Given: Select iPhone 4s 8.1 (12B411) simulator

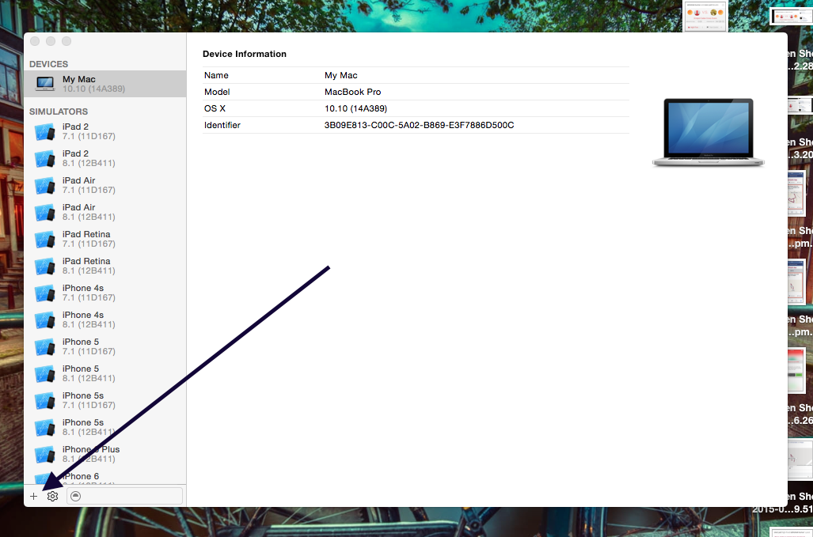Looking at the screenshot, I should click(105, 320).
